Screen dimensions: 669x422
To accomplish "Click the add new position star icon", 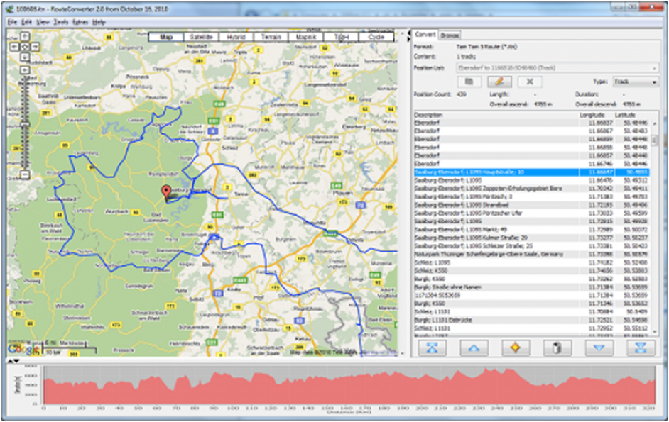I will (x=516, y=348).
